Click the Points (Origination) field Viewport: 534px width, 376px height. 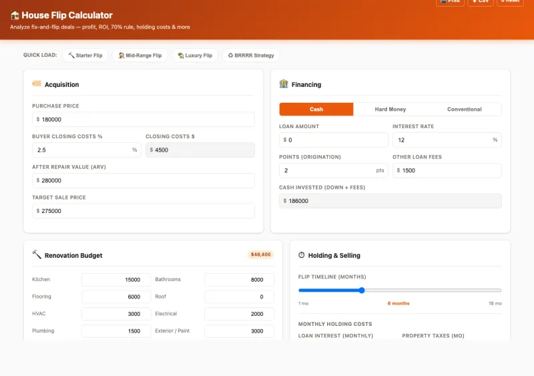pos(333,170)
